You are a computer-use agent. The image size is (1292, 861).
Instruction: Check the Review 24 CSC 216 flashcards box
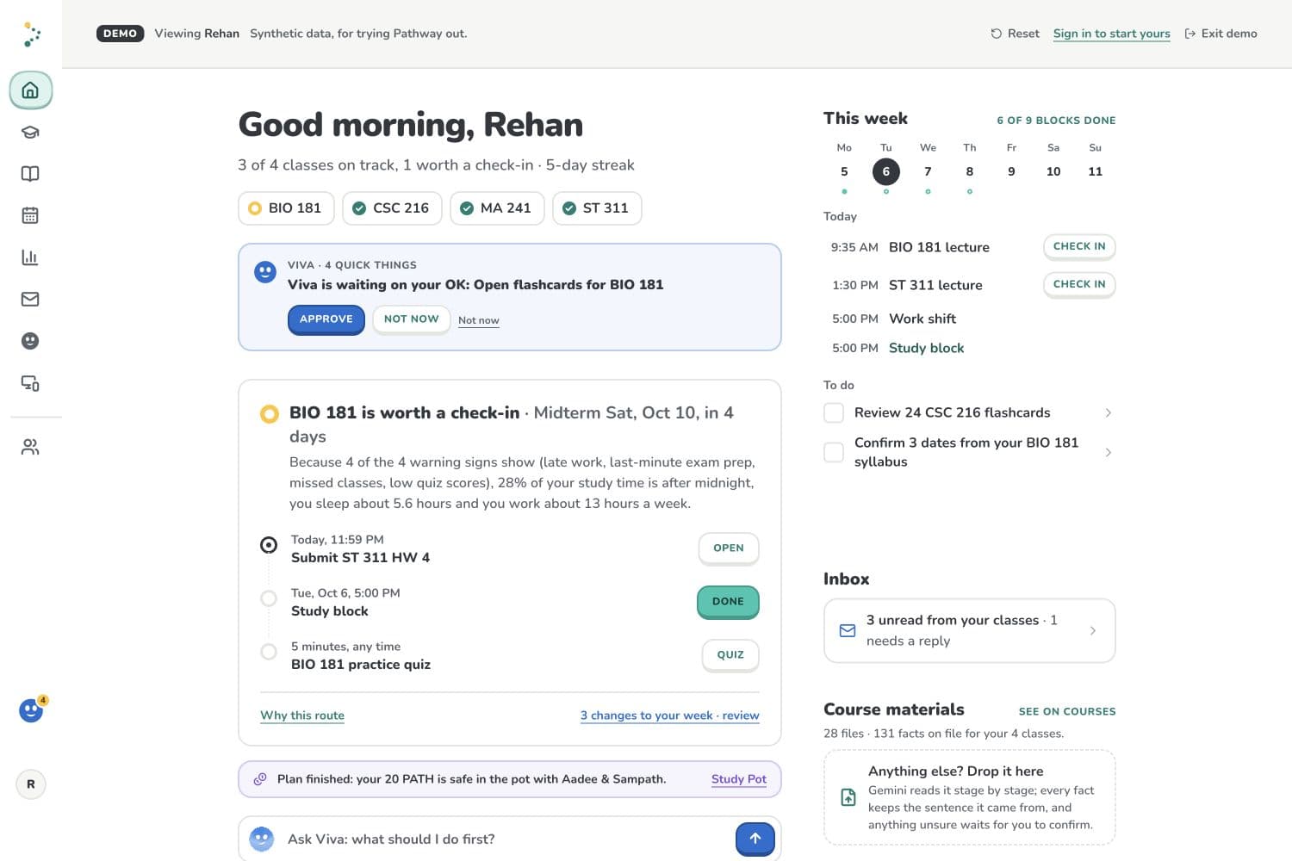(834, 412)
